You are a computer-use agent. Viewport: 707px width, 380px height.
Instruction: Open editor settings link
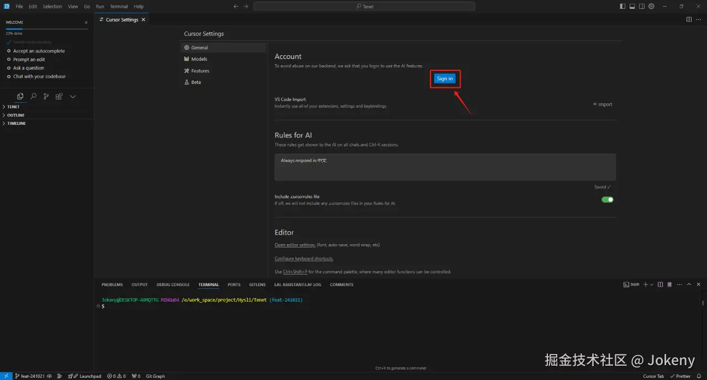(295, 245)
